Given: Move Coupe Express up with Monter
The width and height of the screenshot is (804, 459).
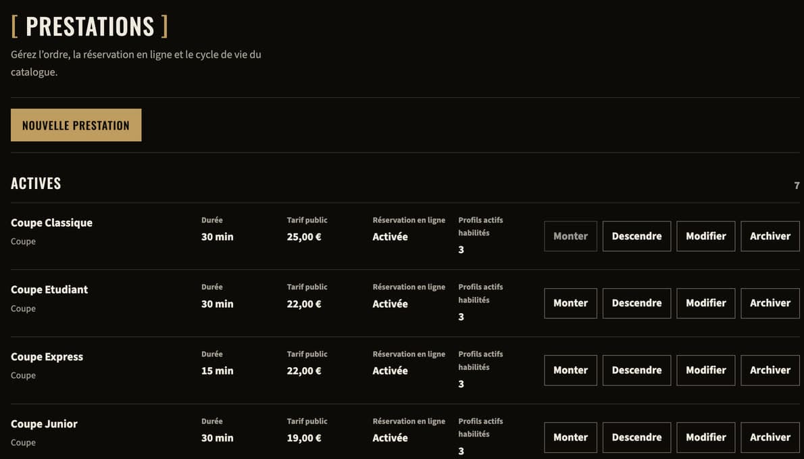Looking at the screenshot, I should [x=571, y=371].
